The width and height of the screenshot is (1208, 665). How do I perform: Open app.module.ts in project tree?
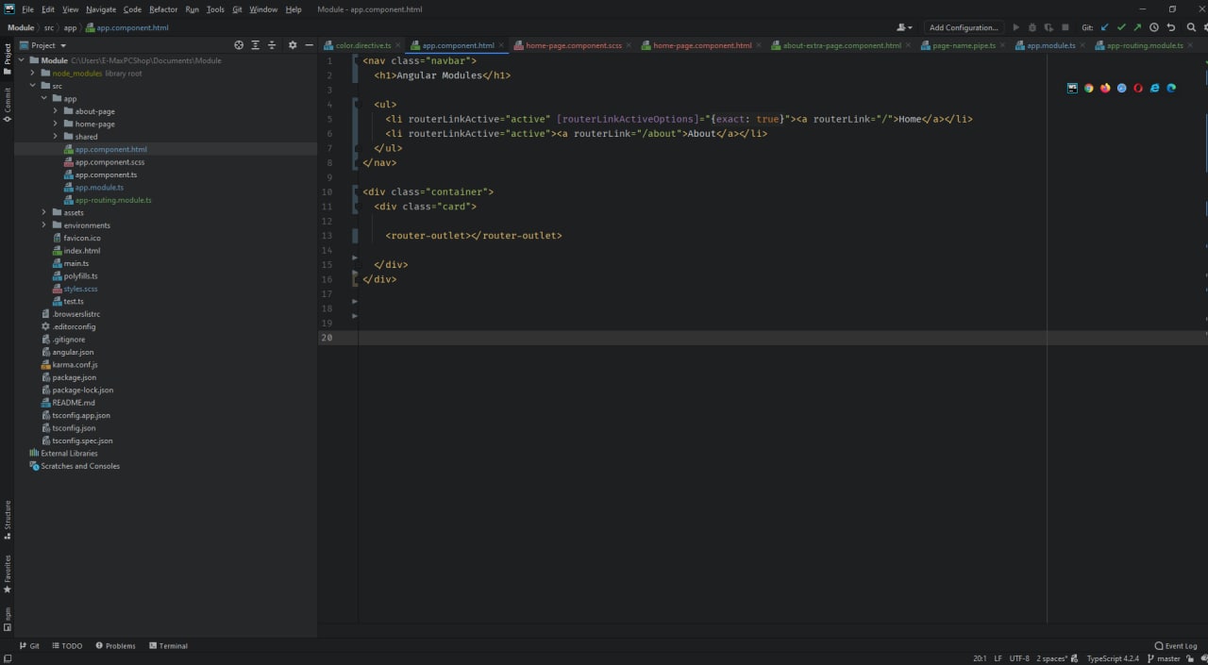(x=99, y=188)
